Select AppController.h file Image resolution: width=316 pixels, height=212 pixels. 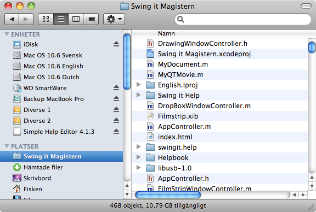(x=220, y=179)
